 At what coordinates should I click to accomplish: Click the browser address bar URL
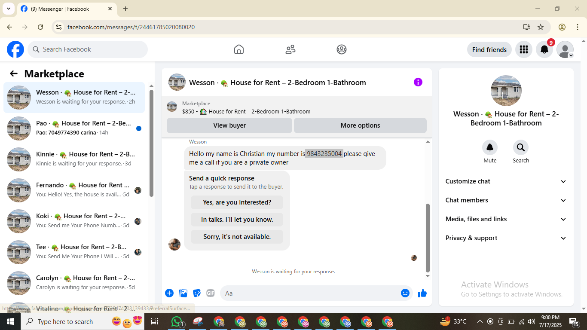pos(131,27)
